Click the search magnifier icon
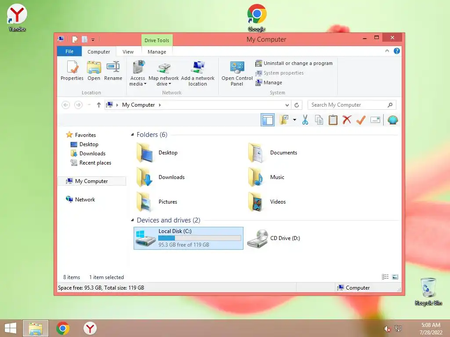This screenshot has width=450, height=337. tap(390, 105)
